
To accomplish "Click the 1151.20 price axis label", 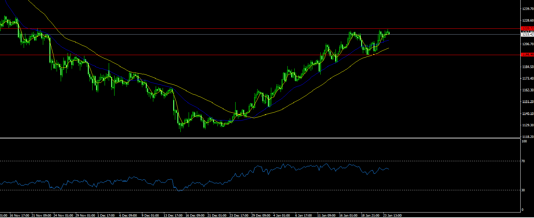I will click(527, 102).
